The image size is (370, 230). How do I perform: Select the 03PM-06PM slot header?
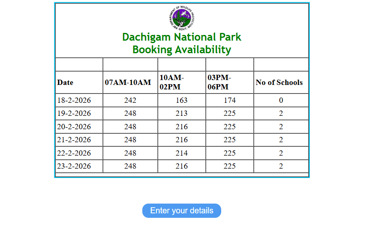click(220, 82)
